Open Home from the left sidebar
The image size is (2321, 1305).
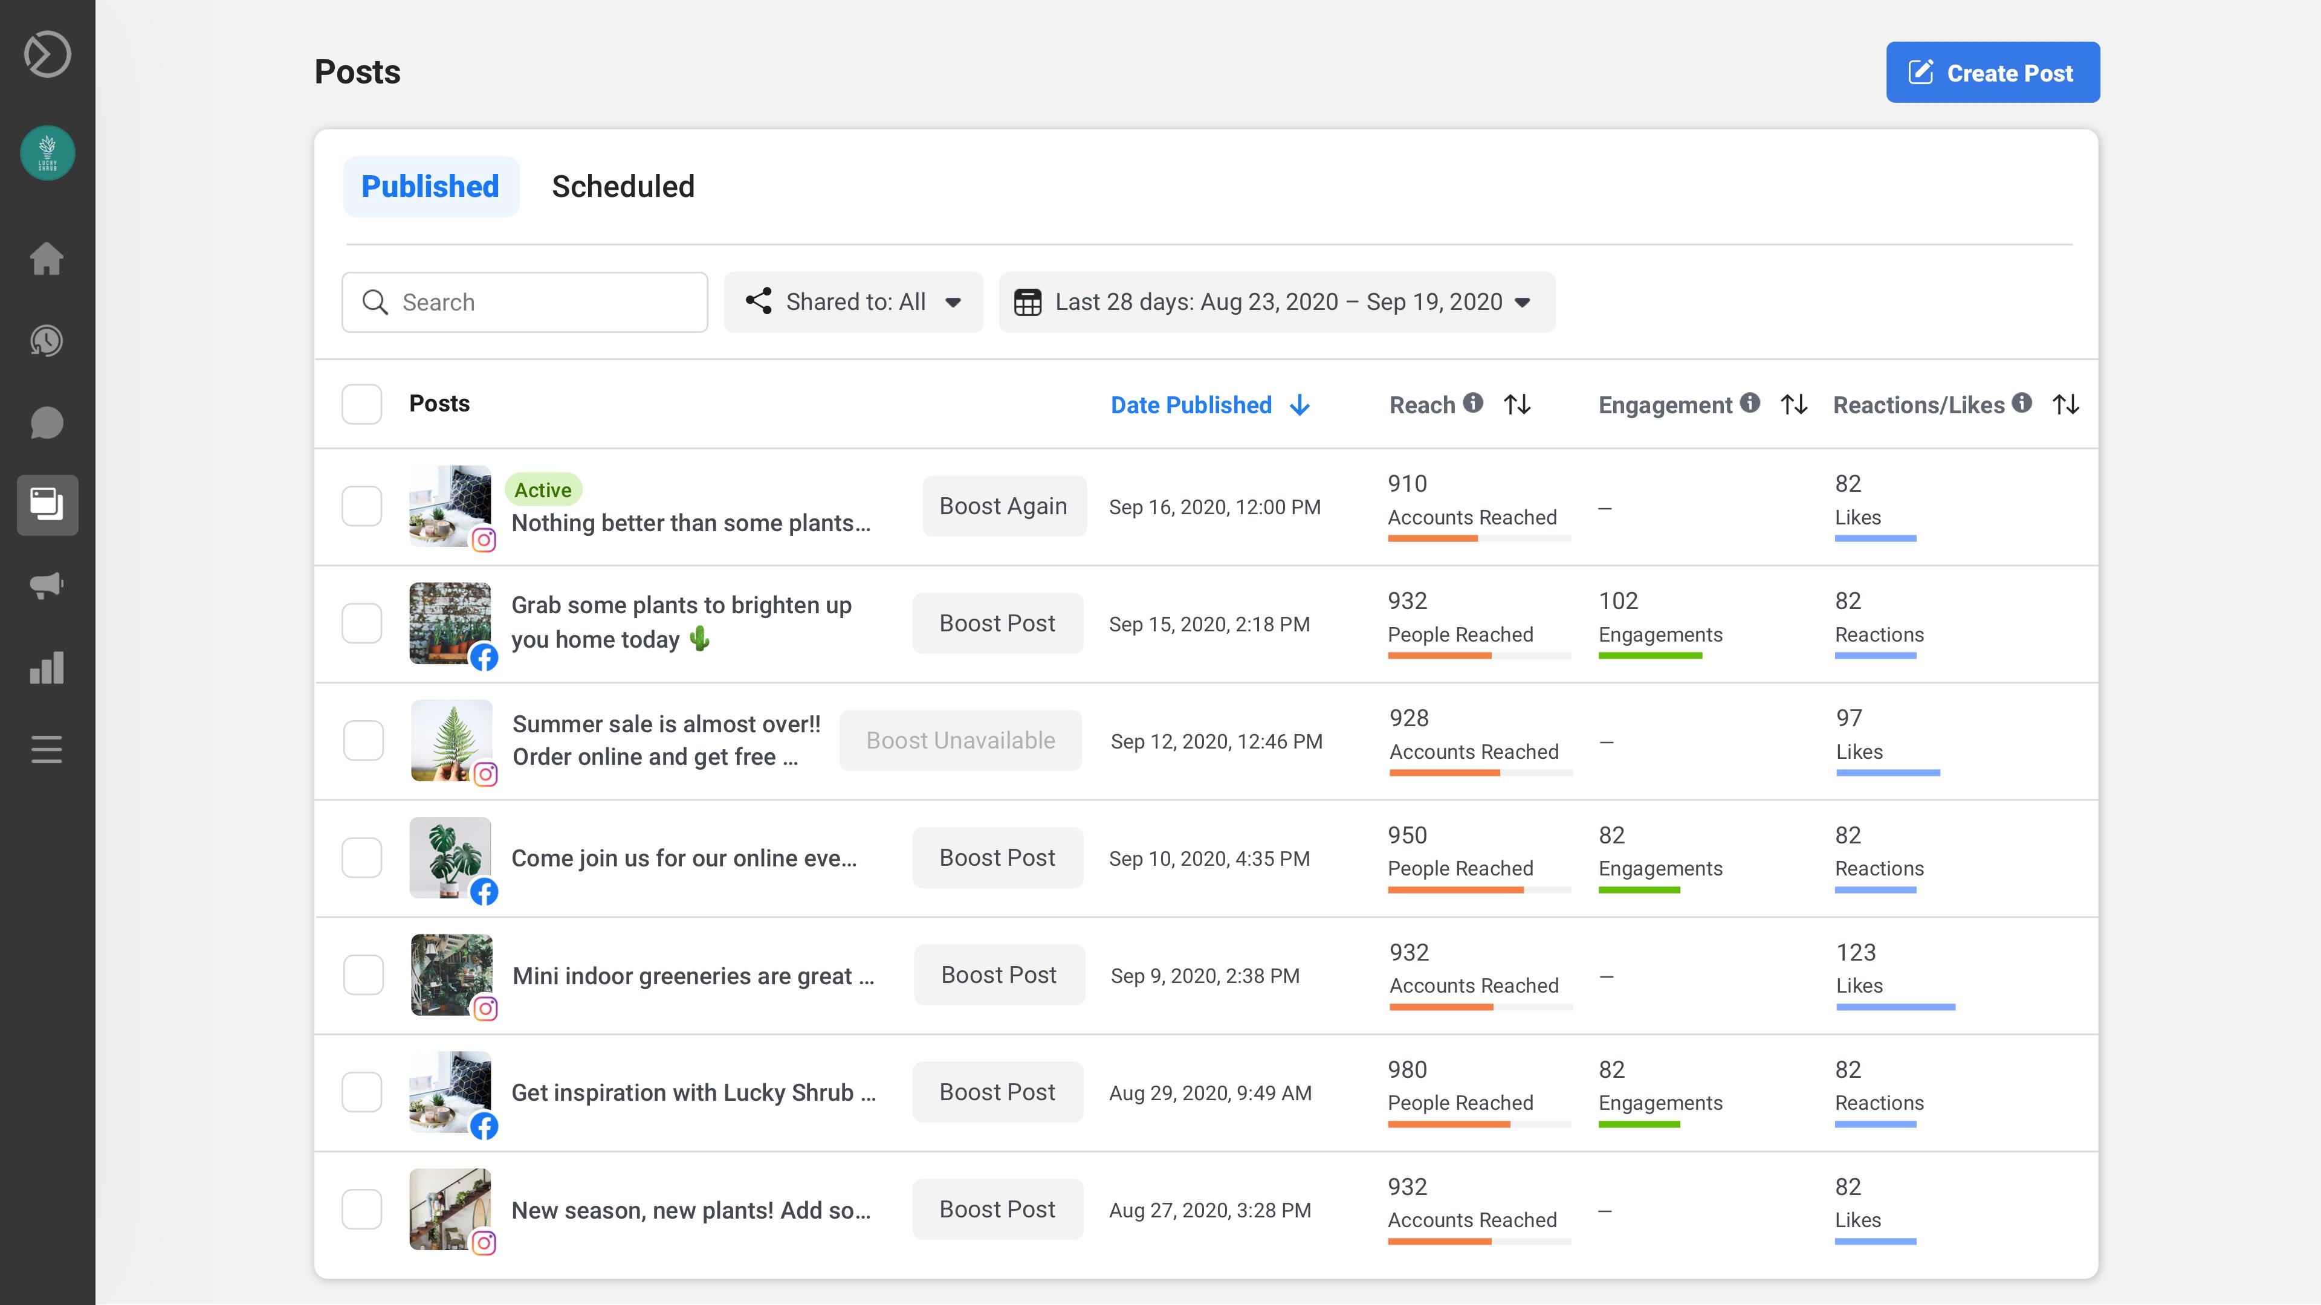click(x=46, y=259)
